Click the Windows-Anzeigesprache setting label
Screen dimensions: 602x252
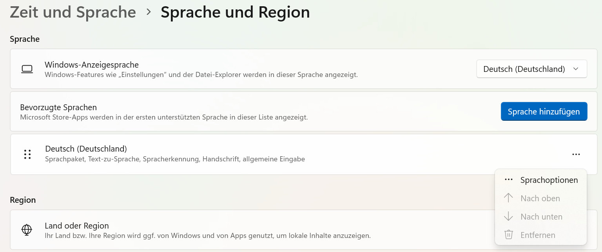tap(92, 65)
